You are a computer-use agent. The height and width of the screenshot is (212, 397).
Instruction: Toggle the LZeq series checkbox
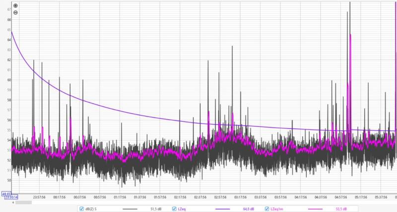point(174,209)
